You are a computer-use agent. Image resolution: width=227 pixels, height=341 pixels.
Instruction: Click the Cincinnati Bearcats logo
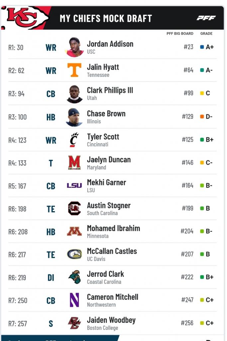coord(74,140)
